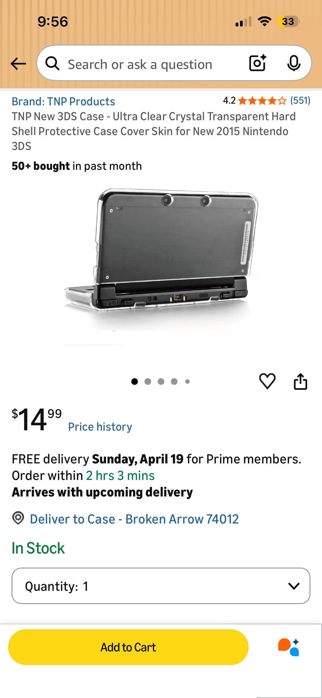Open Brand: TNP Products link
The height and width of the screenshot is (698, 322).
click(63, 101)
